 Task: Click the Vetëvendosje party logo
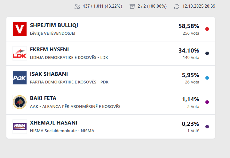tap(20, 29)
